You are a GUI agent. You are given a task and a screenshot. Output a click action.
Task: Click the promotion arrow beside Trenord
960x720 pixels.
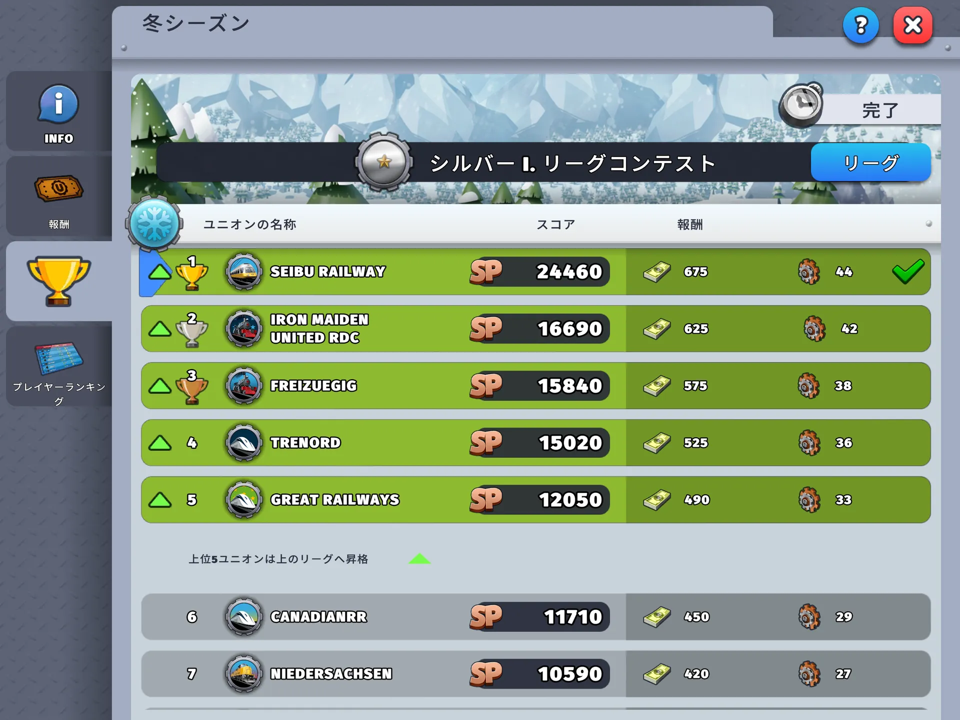tap(160, 443)
